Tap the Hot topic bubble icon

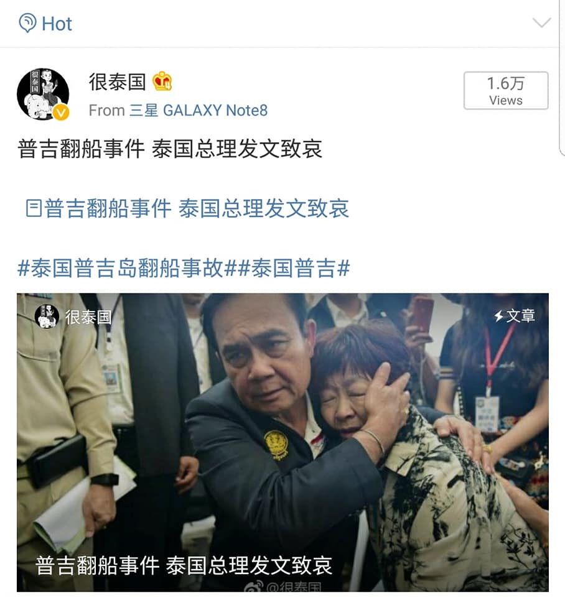[28, 23]
